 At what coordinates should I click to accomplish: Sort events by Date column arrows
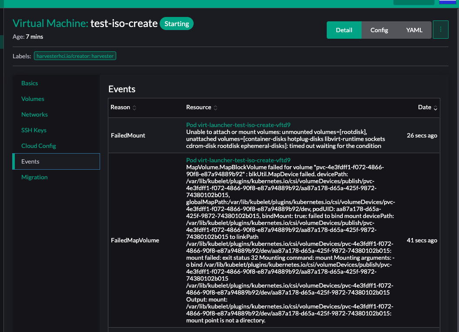pos(436,108)
